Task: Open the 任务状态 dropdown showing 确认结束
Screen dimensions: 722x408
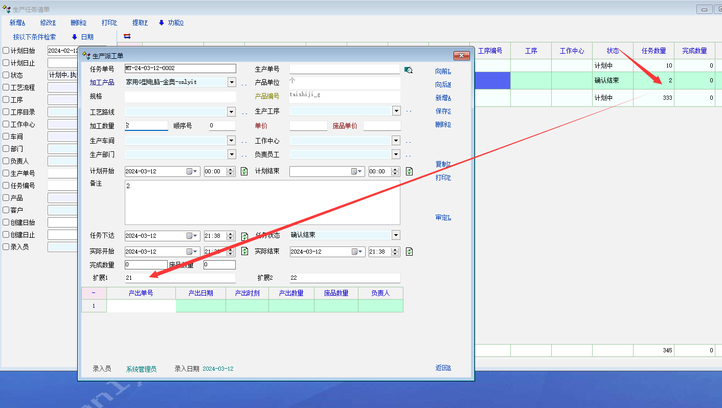Action: coord(395,235)
